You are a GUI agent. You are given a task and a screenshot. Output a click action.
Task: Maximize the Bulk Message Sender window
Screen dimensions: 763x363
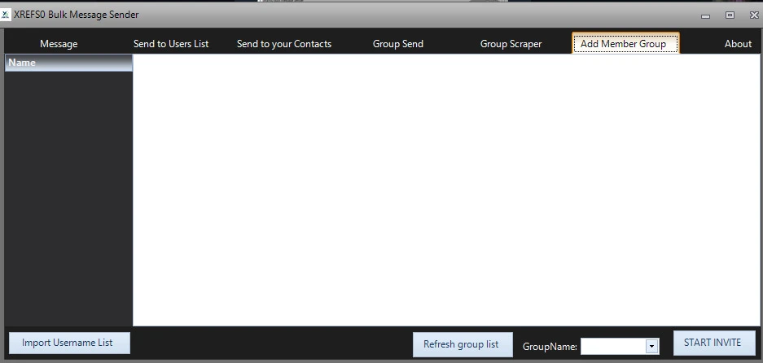[730, 15]
